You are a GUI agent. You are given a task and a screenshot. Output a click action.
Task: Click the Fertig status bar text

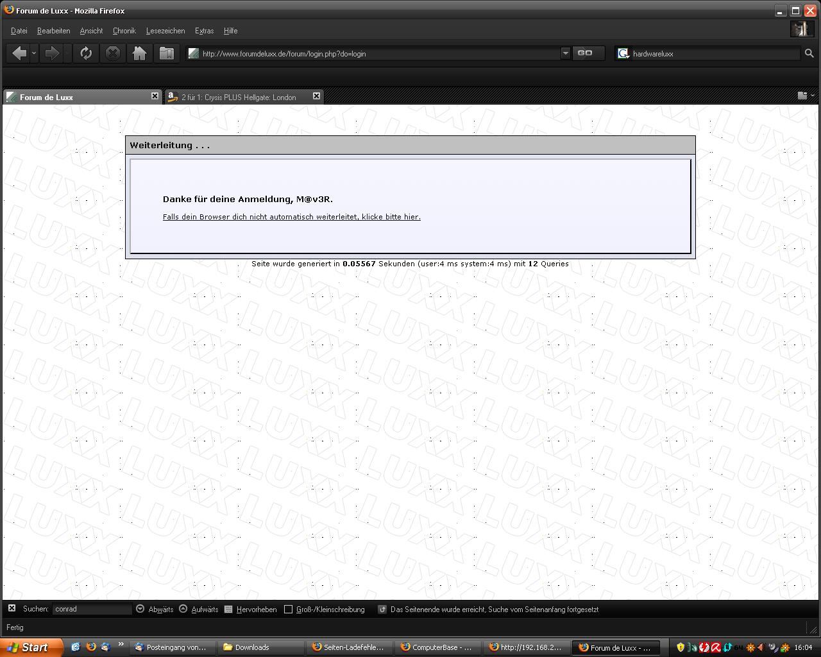point(15,627)
